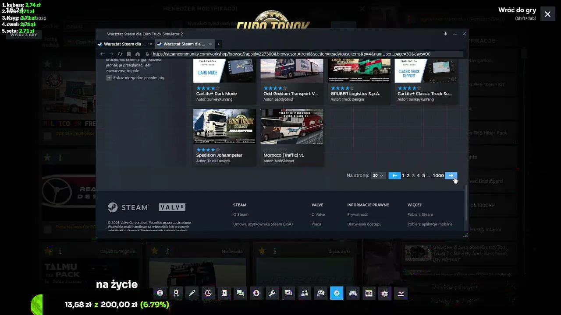Open the overlay chat bubbles icon

[x=240, y=293]
